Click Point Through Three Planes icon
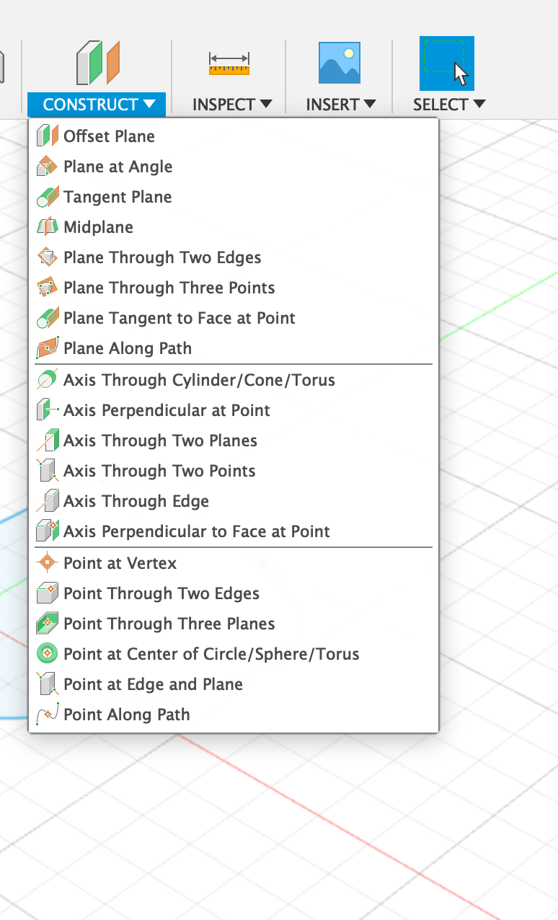Image resolution: width=558 pixels, height=920 pixels. click(47, 623)
